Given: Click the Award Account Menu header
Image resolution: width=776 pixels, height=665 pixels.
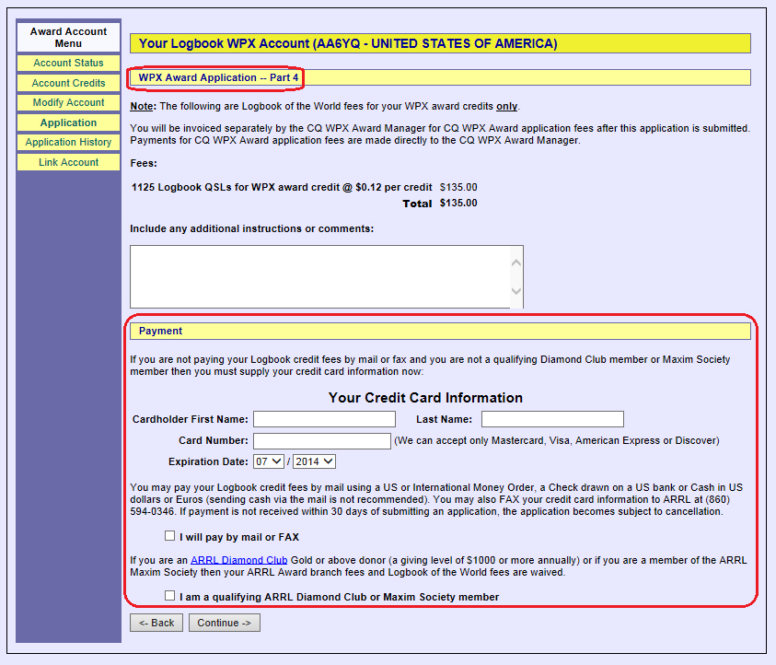Looking at the screenshot, I should [68, 38].
